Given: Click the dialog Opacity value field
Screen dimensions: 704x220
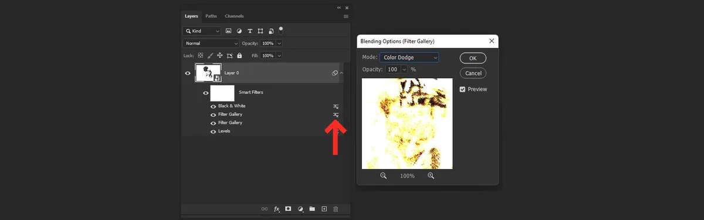Looking at the screenshot, I should coord(392,69).
